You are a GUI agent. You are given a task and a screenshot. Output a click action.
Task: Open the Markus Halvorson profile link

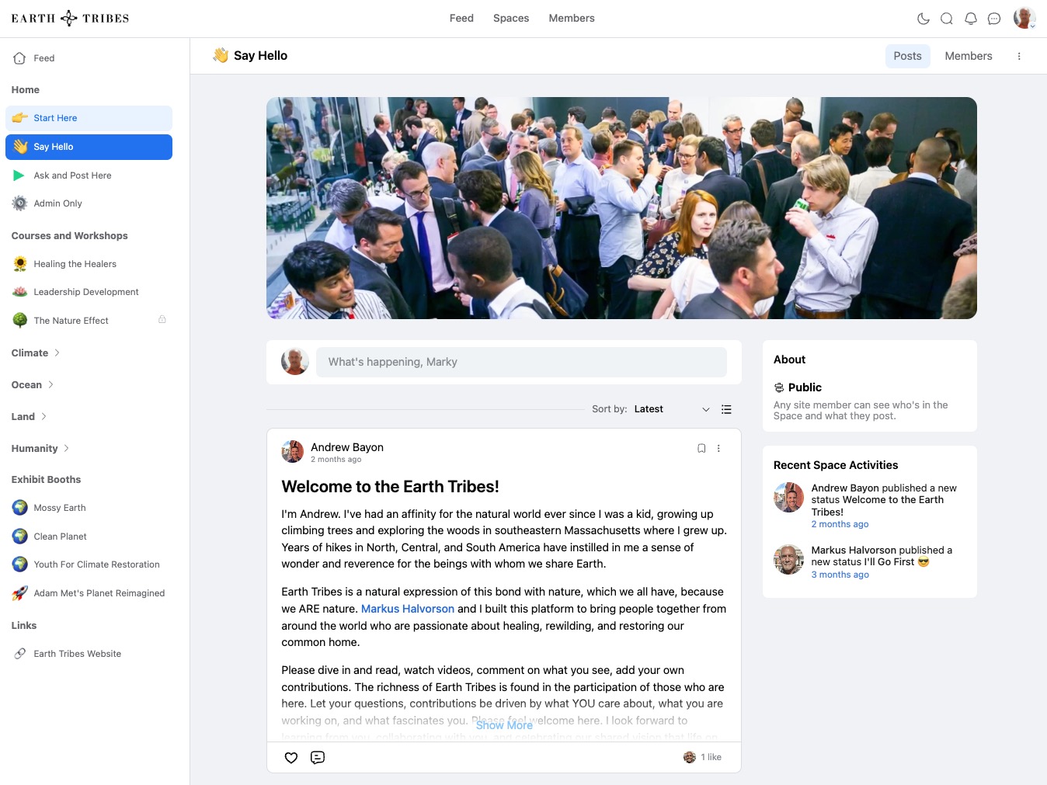pos(408,609)
